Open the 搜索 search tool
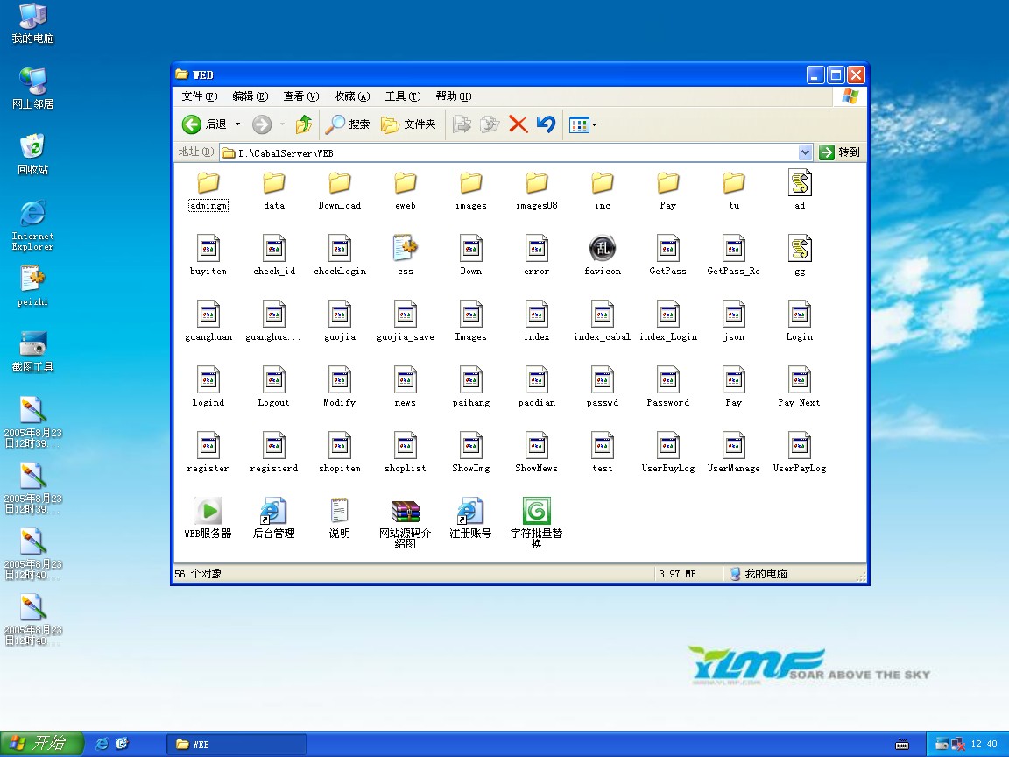The height and width of the screenshot is (757, 1009). [348, 124]
